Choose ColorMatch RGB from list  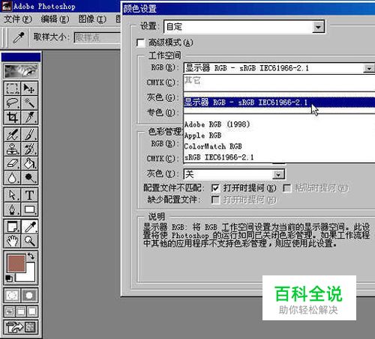pos(279,146)
